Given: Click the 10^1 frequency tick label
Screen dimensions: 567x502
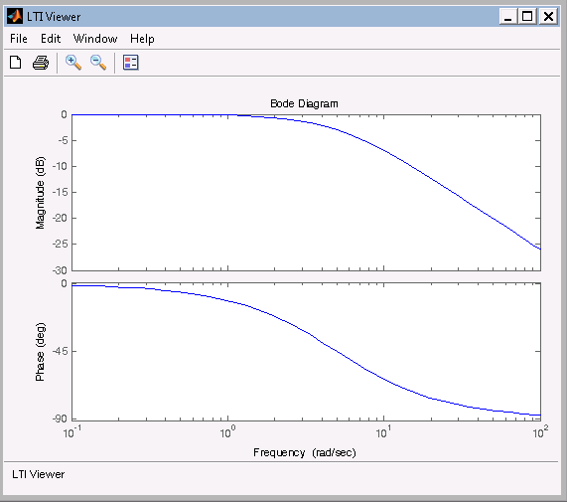Looking at the screenshot, I should pos(383,431).
